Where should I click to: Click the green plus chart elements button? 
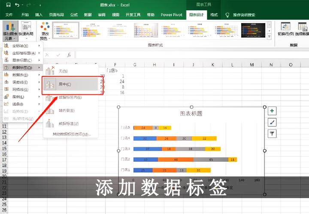click(272, 111)
